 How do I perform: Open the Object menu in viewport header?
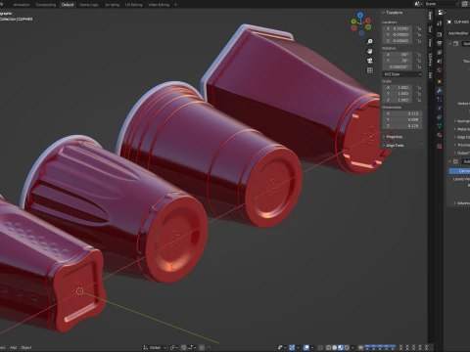pyautogui.click(x=26, y=347)
